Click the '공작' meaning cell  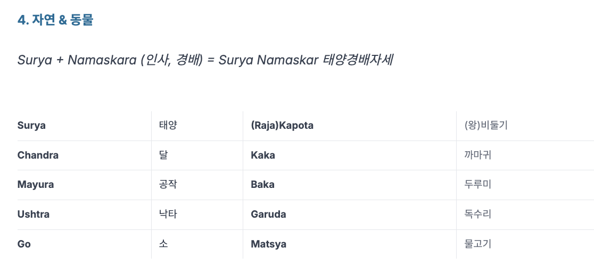tap(197, 185)
